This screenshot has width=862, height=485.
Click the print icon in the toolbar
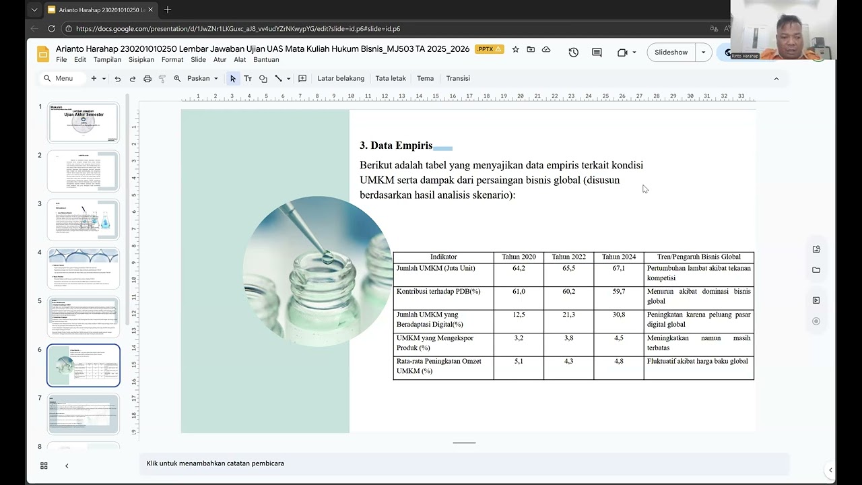point(147,79)
